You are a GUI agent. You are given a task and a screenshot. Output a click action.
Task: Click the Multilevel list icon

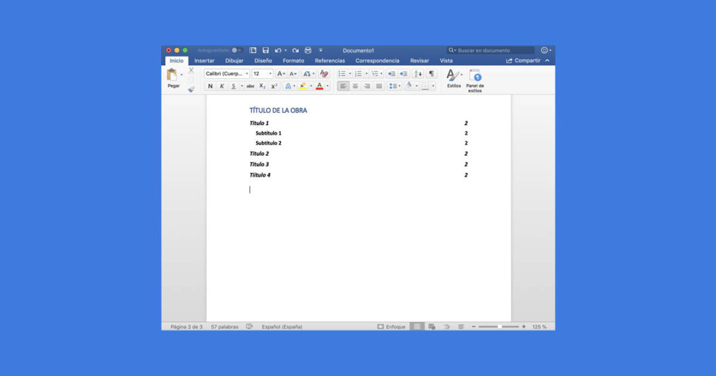375,74
